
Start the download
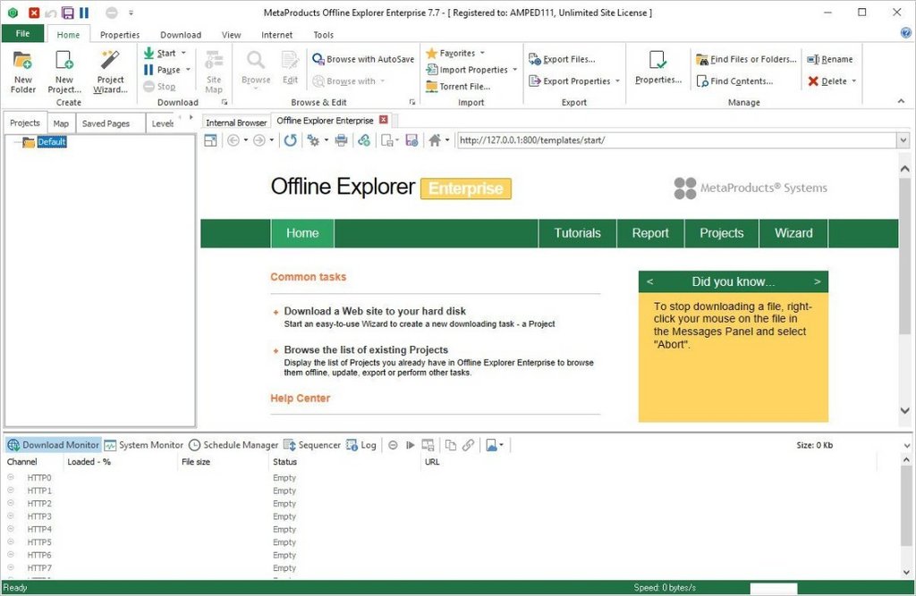[x=159, y=53]
